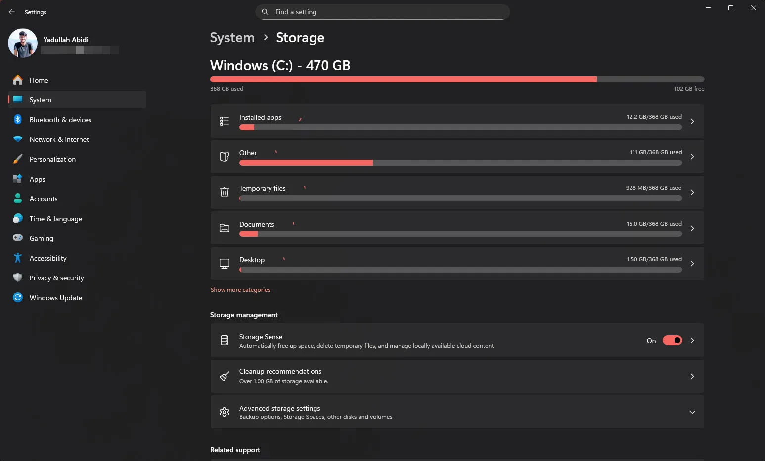Click the Windows (C:) storage usage bar

tap(457, 79)
